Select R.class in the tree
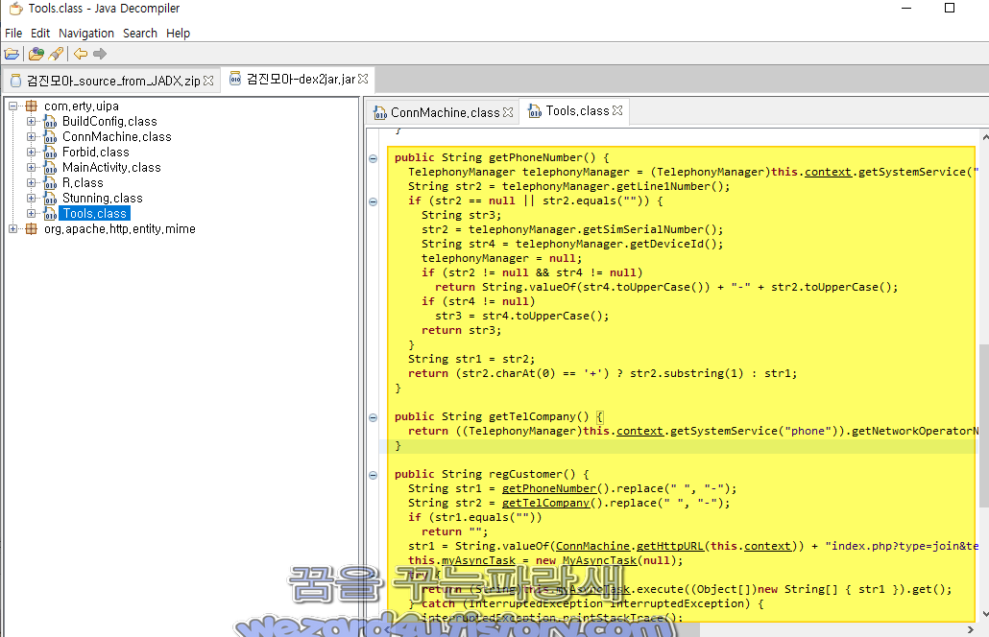 pyautogui.click(x=82, y=182)
